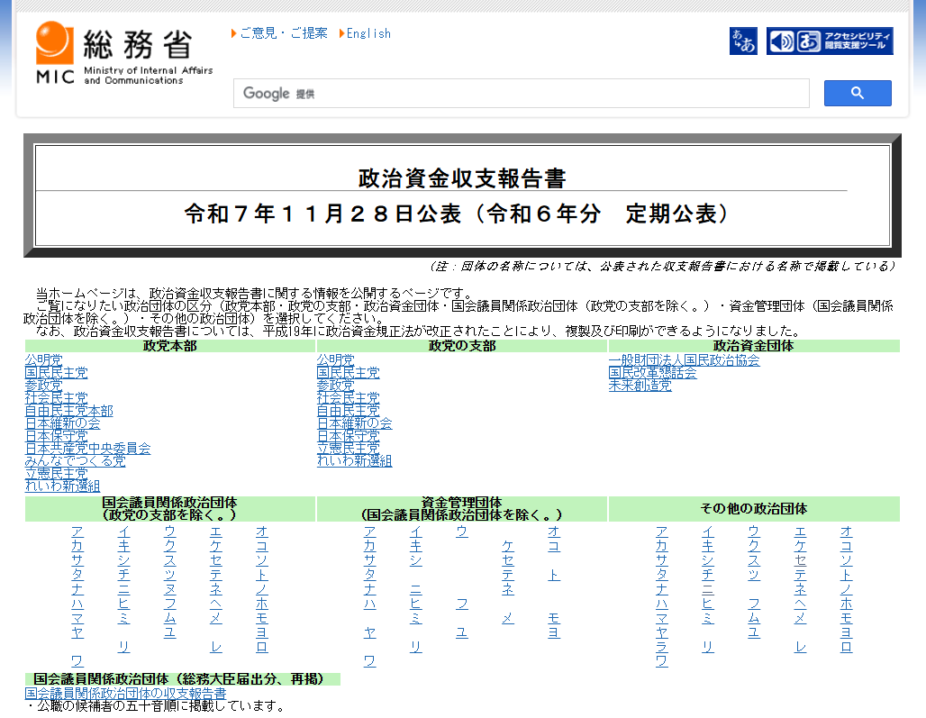Open 一般財団法人国民政治協会 link
This screenshot has height=718, width=926.
[684, 360]
